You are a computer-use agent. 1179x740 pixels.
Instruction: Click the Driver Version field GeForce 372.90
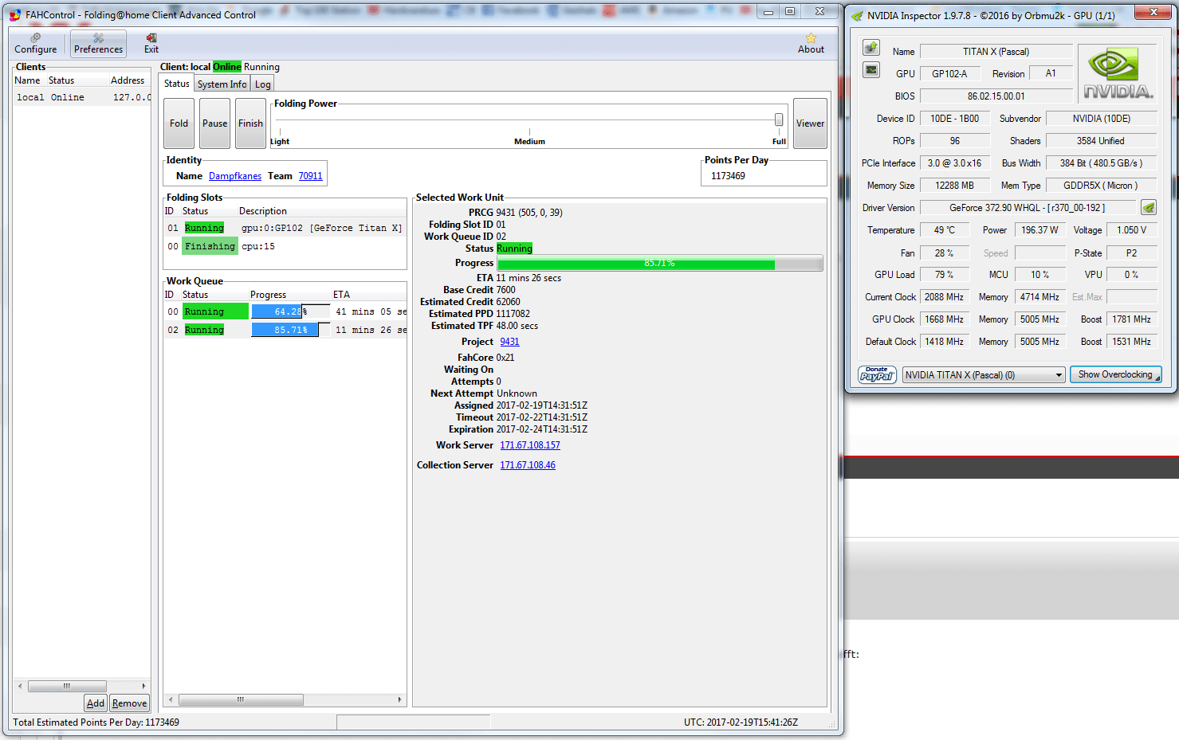coord(1028,208)
